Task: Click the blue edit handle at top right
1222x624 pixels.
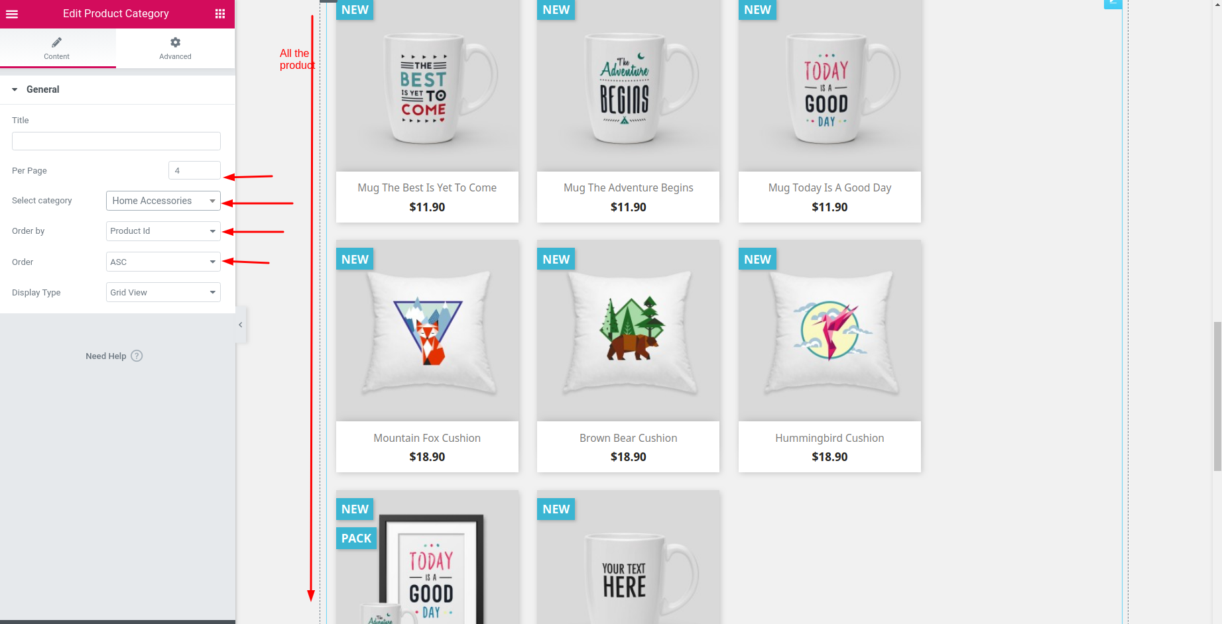Action: click(x=1113, y=3)
